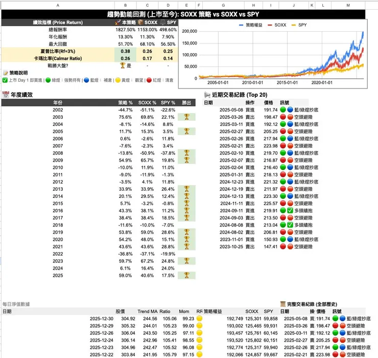
Task: Select the year 2008 cell
Action: [58, 153]
